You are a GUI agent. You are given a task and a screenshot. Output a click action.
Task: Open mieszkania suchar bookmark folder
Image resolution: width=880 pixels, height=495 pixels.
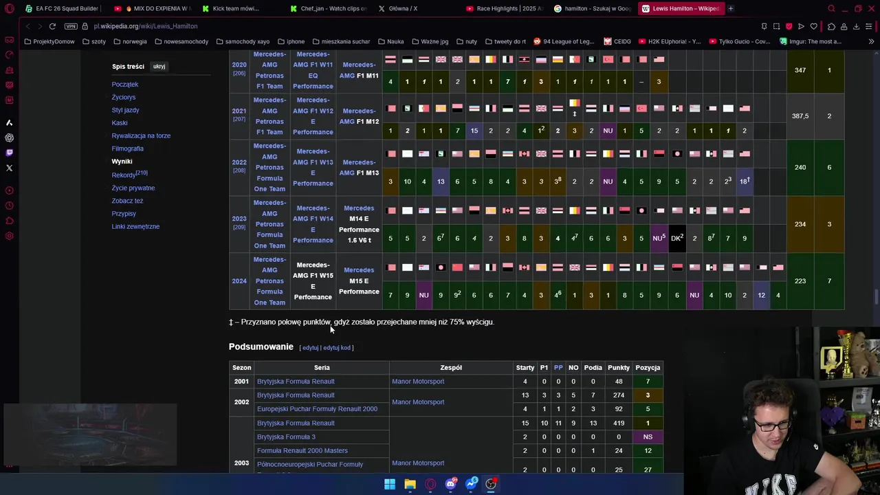click(341, 41)
